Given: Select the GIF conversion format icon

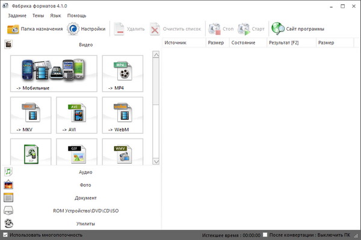Looking at the screenshot, I should (76, 152).
